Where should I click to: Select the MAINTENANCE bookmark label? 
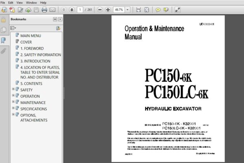coord(33,103)
